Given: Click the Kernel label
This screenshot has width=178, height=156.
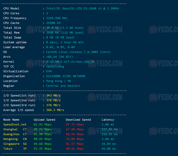Looking at the screenshot, I should [x=8, y=62].
